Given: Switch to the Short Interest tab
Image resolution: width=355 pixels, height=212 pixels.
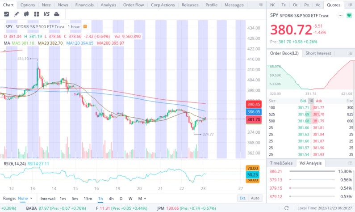Looking at the screenshot, I should (x=318, y=53).
